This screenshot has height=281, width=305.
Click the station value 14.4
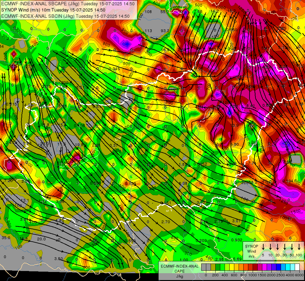(24, 239)
